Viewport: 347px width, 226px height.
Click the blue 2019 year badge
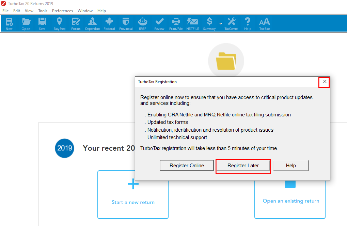[x=65, y=148]
